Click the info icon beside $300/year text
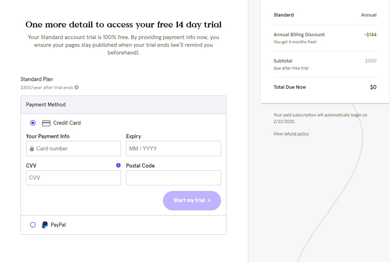Image resolution: width=390 pixels, height=262 pixels. (x=77, y=87)
